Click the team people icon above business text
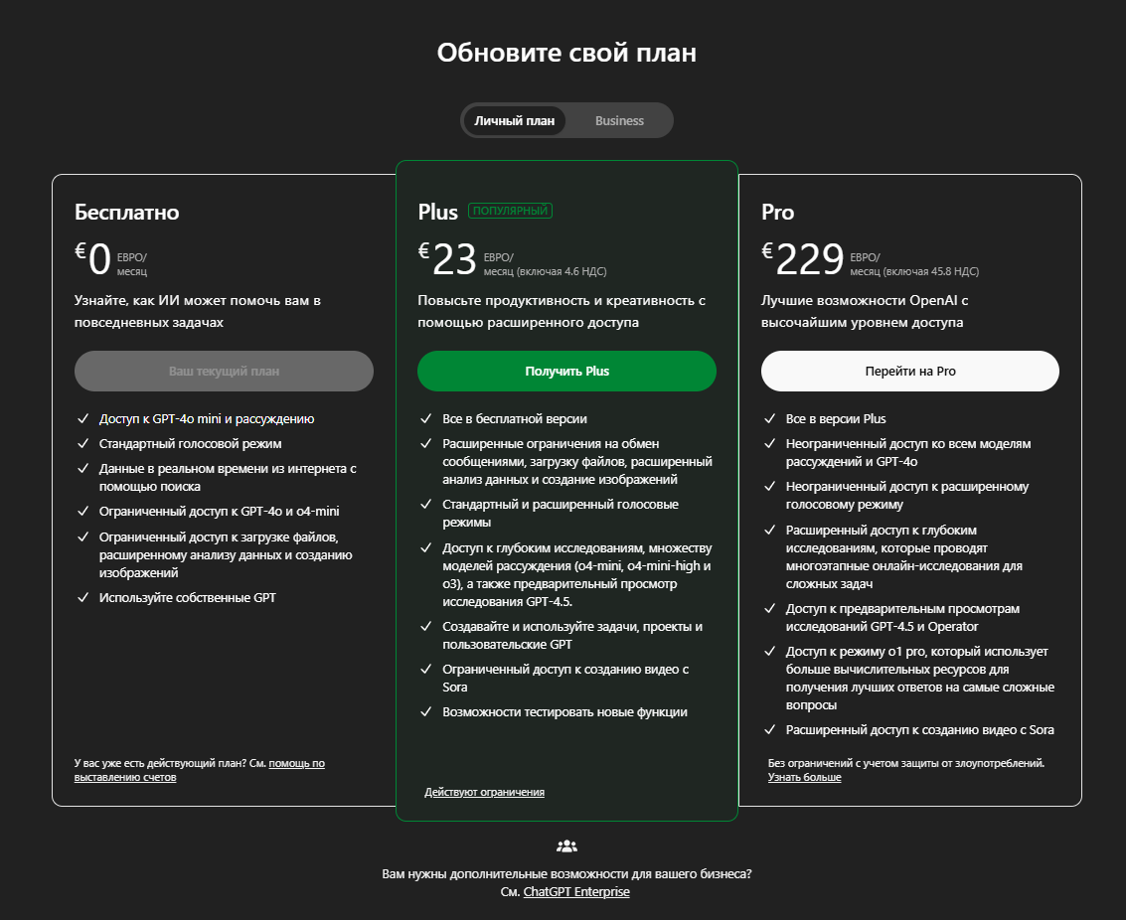Image resolution: width=1126 pixels, height=920 pixels. [x=566, y=846]
